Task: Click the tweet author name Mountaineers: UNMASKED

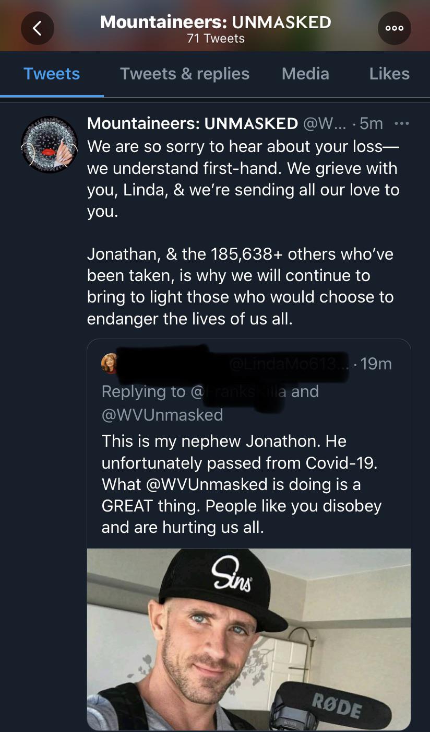Action: [193, 123]
